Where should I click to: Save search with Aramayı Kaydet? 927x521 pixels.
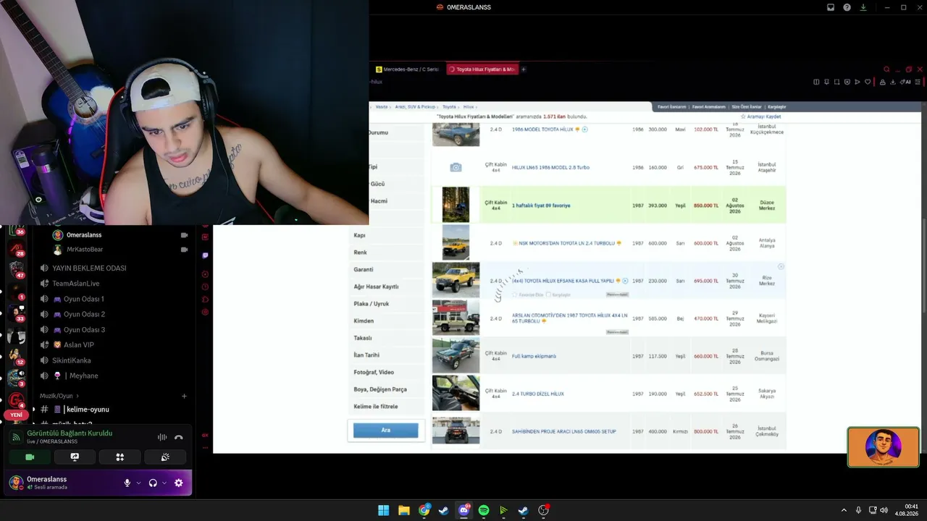pos(760,117)
